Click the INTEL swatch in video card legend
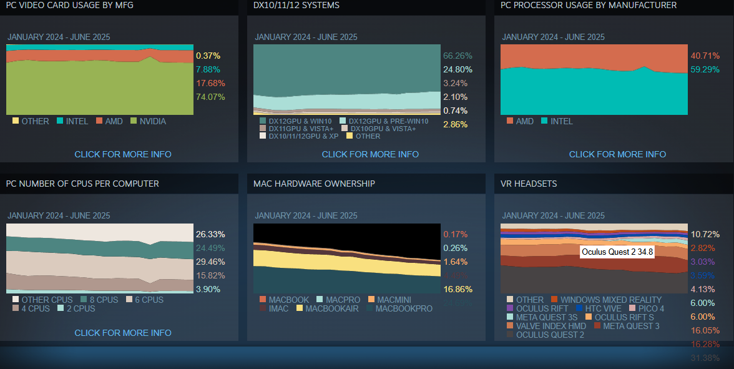The height and width of the screenshot is (369, 734). coord(60,121)
